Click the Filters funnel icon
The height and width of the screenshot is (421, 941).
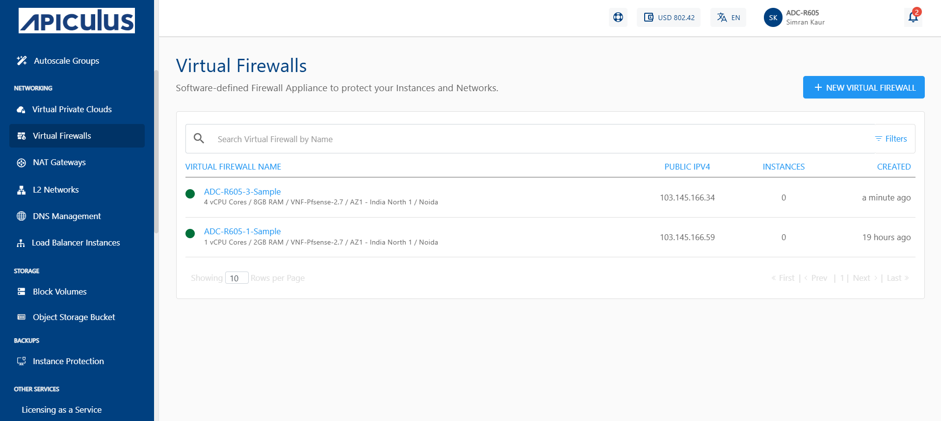tap(879, 139)
